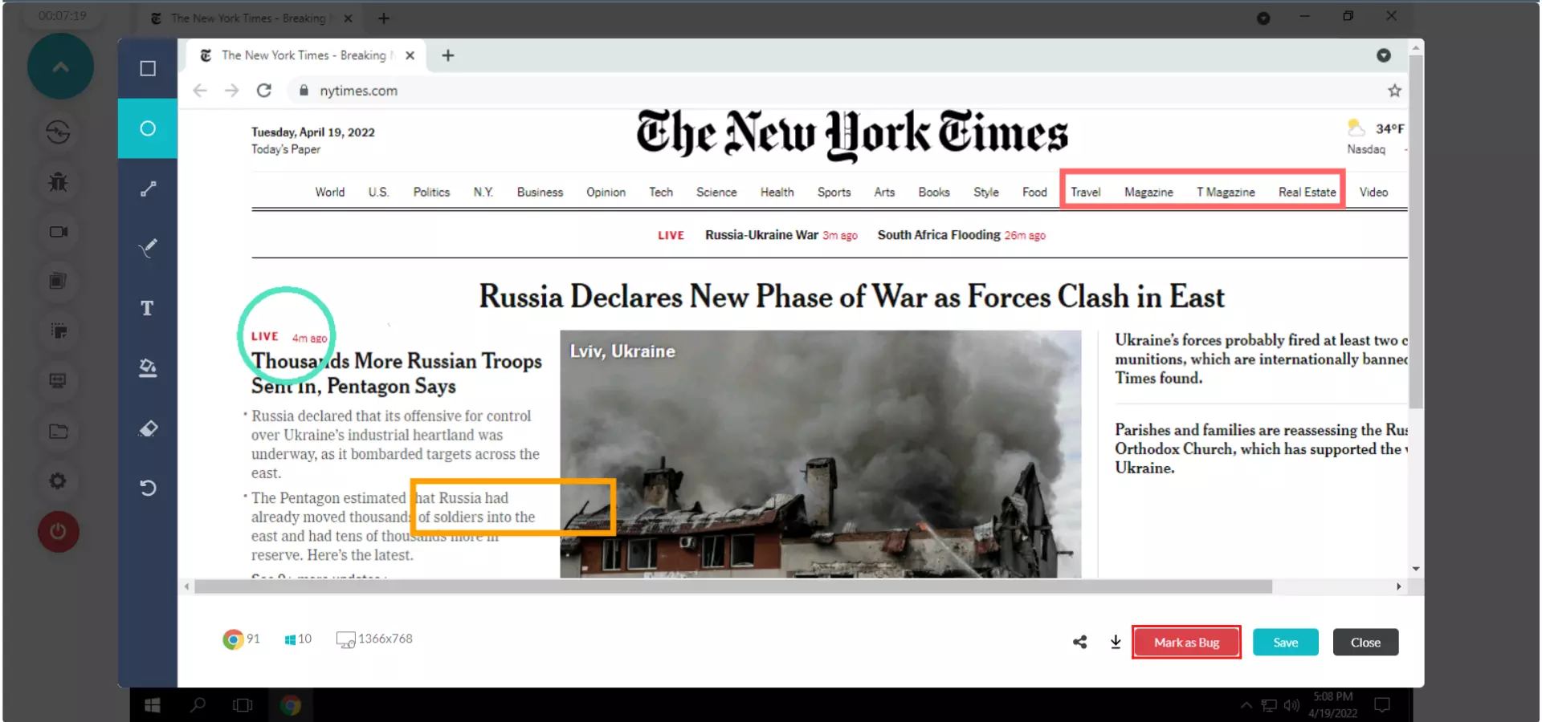Click the dark Close button
1542x722 pixels.
(x=1365, y=643)
